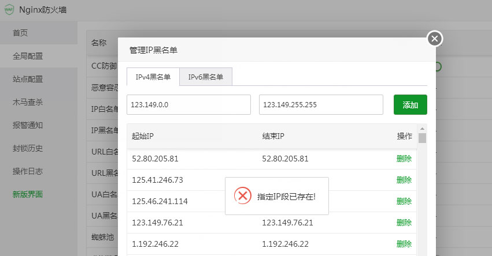Close the 管理IP黑名单 dialog

pos(435,39)
